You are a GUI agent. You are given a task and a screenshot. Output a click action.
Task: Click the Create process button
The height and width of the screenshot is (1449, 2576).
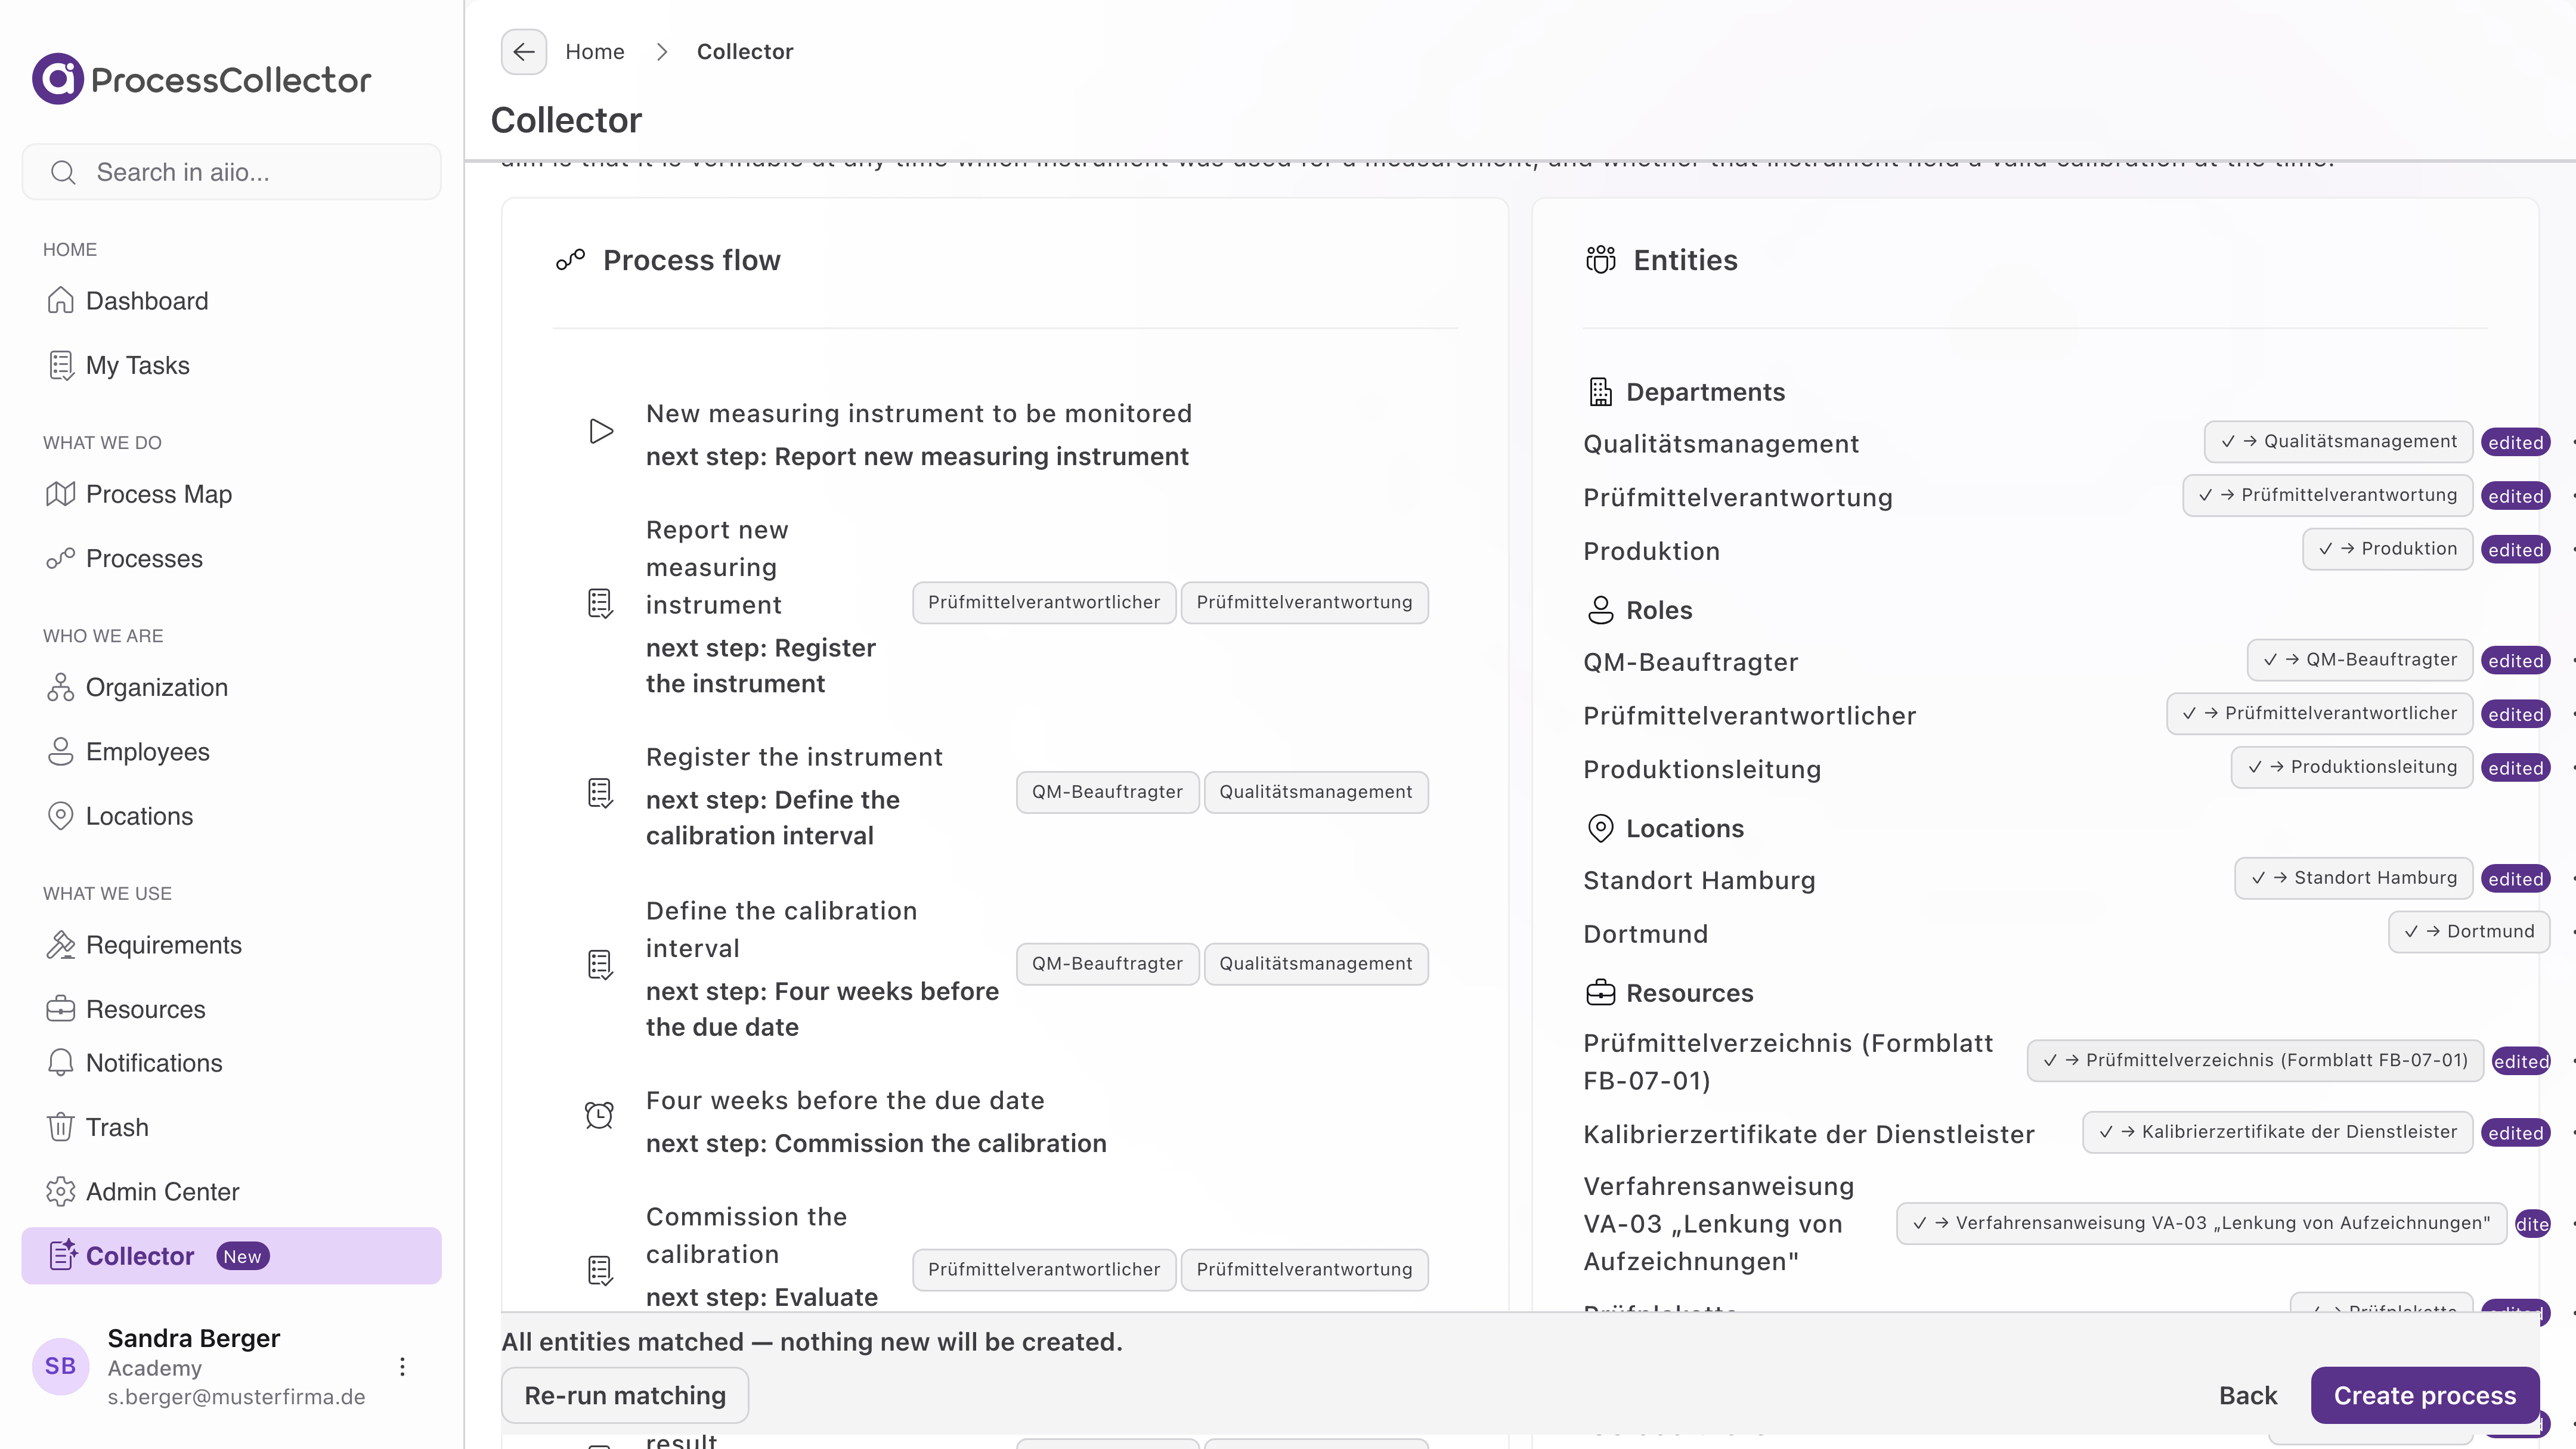[2424, 1395]
